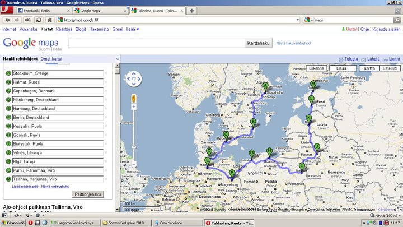Open a new browser tab with plus icon
This screenshot has width=403, height=227.
tap(192, 11)
